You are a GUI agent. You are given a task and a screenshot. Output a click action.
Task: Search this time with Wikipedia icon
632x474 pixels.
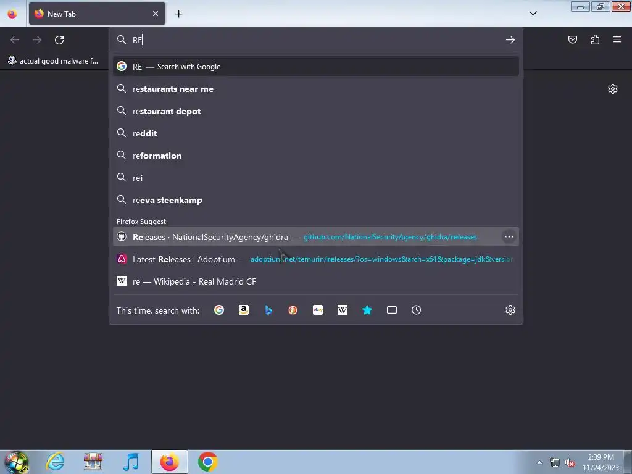(342, 310)
